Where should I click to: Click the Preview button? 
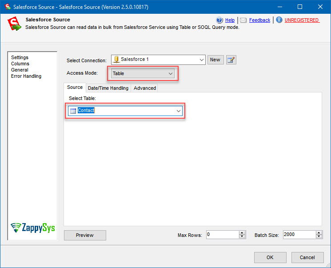pos(85,235)
